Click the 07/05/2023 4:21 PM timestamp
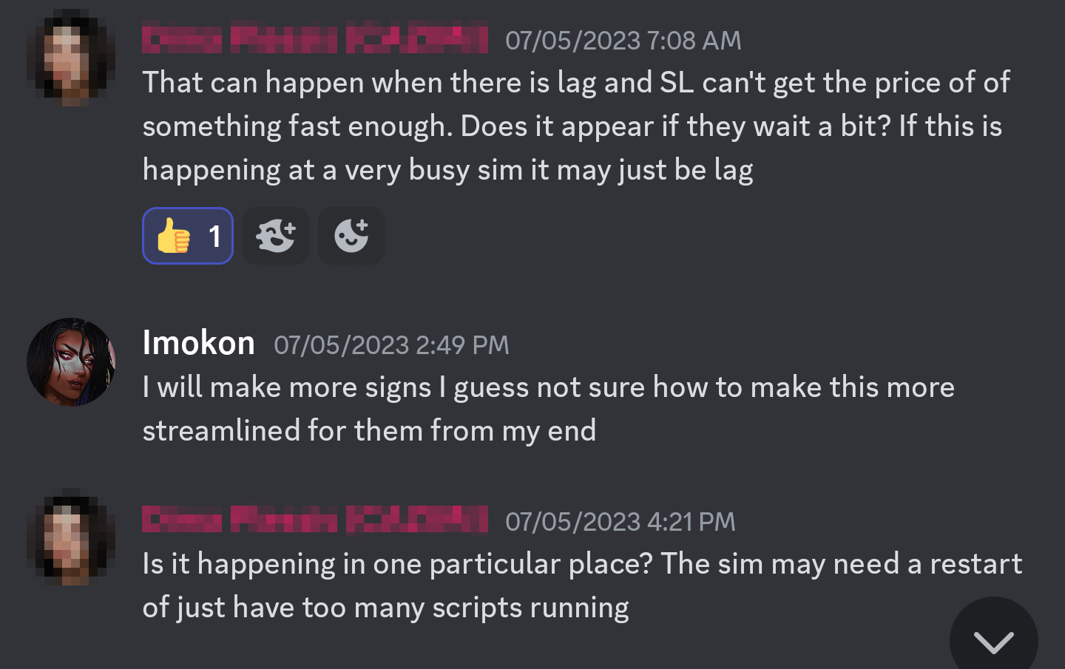 tap(620, 522)
